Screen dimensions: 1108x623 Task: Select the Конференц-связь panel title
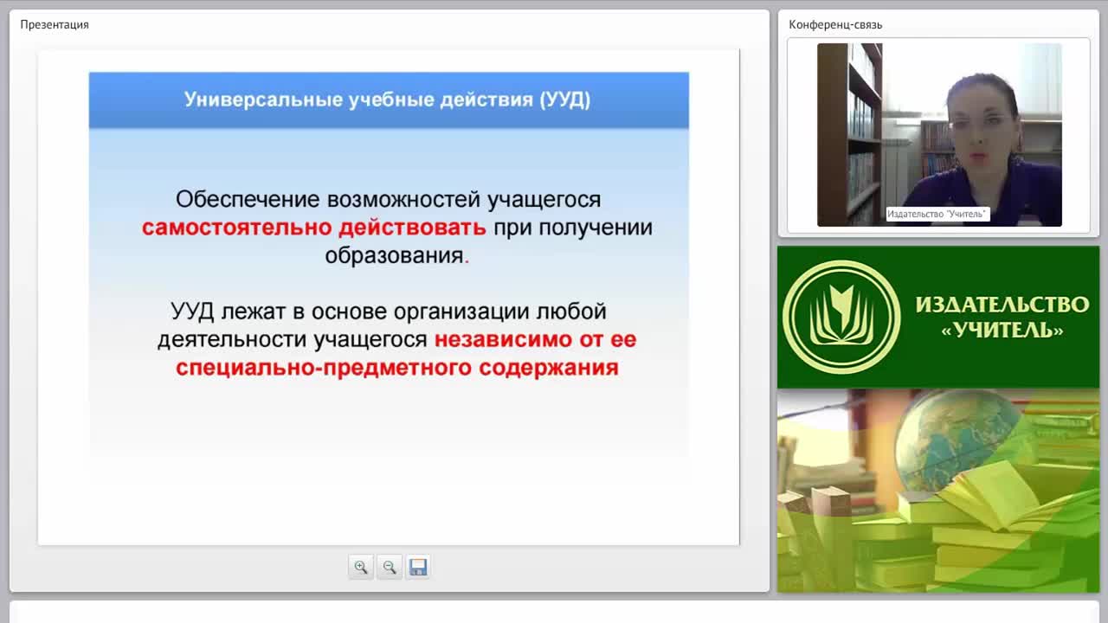(835, 24)
